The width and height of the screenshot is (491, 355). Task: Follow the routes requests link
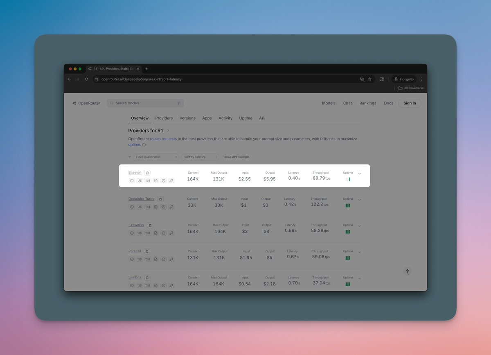(x=163, y=139)
